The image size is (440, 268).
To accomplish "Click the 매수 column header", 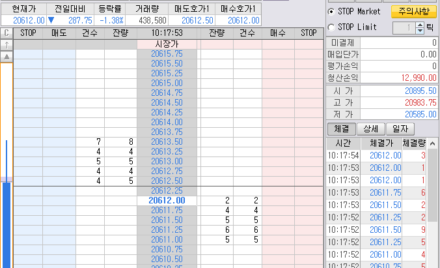I will tap(278, 33).
